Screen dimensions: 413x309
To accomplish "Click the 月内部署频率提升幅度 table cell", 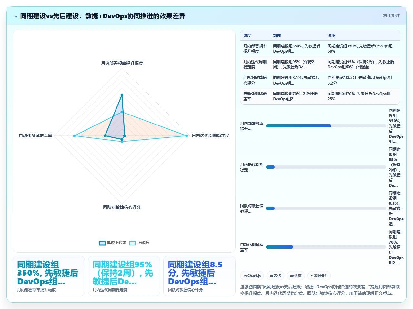I will click(x=255, y=49).
